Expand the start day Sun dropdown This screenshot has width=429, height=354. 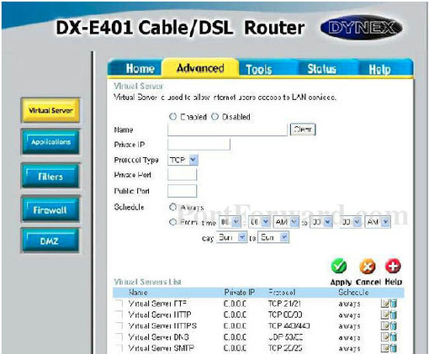(231, 237)
